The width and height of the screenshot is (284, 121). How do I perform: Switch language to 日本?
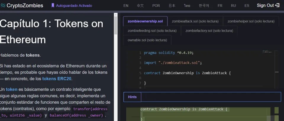click(x=172, y=6)
